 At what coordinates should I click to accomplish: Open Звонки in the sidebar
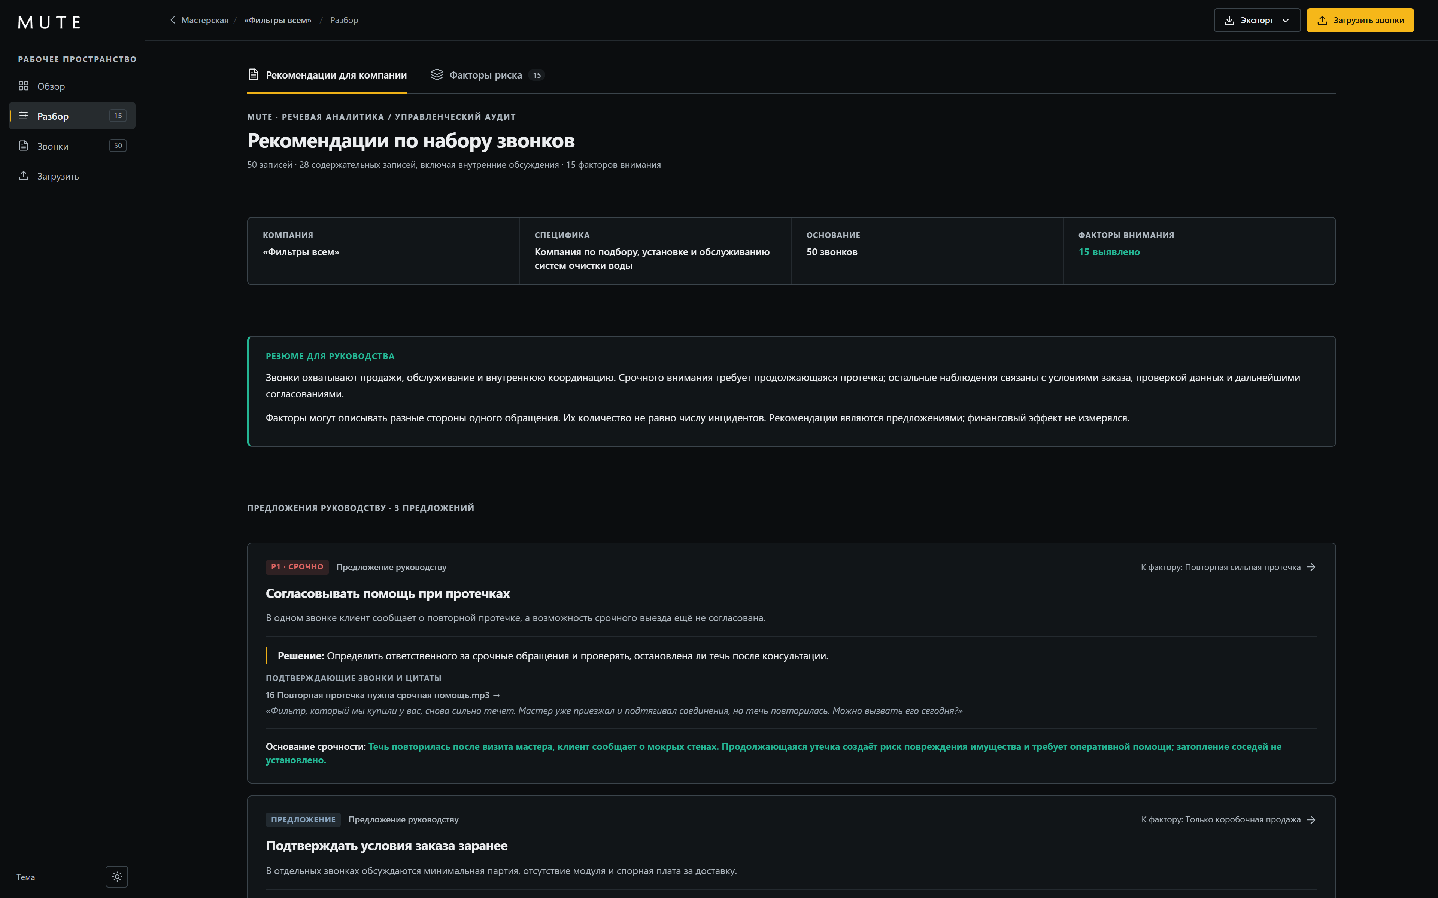click(x=72, y=146)
